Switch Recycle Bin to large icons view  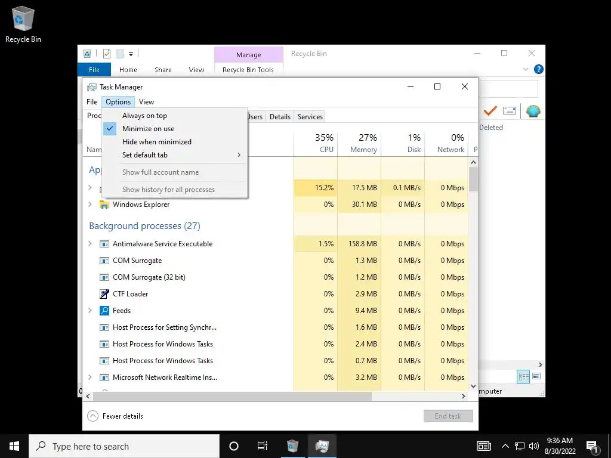[x=536, y=376]
